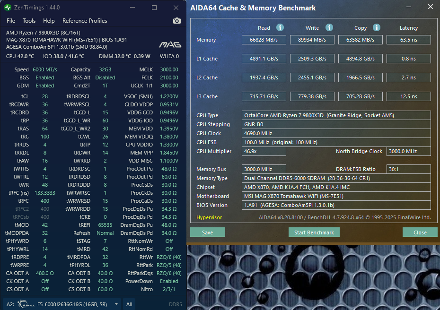The width and height of the screenshot is (440, 310).
Task: Minimize the ZenTimings window
Action: tap(132, 8)
